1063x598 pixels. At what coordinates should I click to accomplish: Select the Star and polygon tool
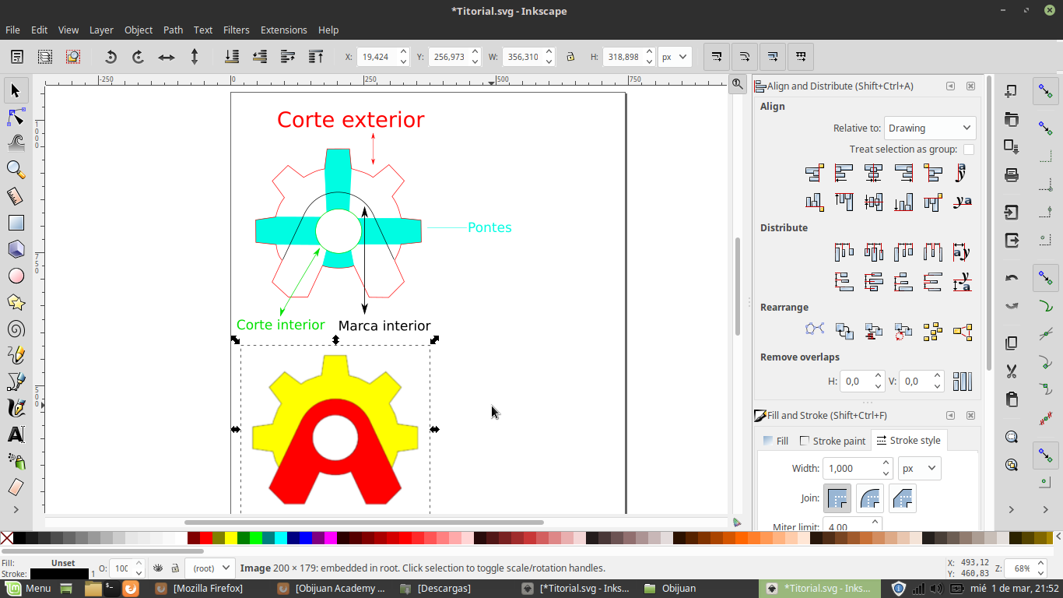tap(16, 302)
